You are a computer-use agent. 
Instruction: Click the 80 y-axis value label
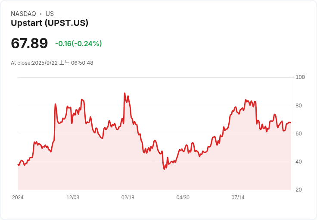point(299,106)
